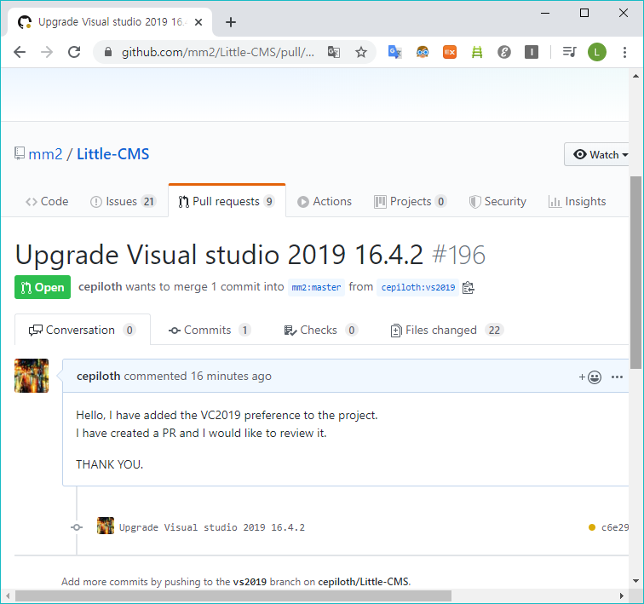Click the padlock site info icon

click(x=107, y=52)
